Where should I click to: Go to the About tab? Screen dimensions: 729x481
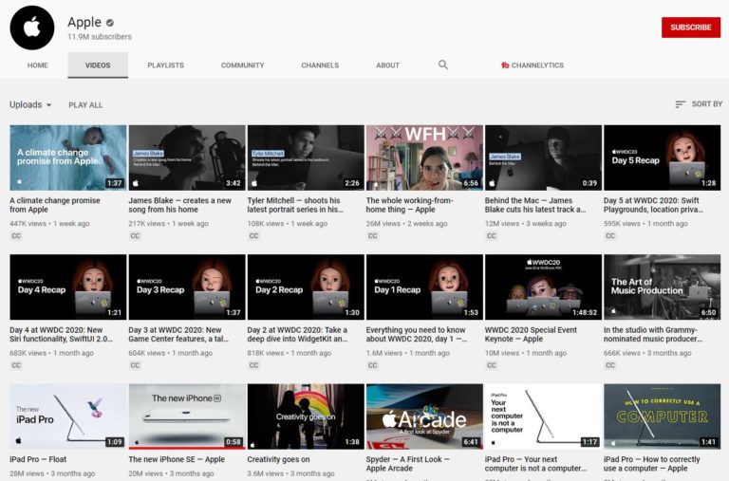387,65
